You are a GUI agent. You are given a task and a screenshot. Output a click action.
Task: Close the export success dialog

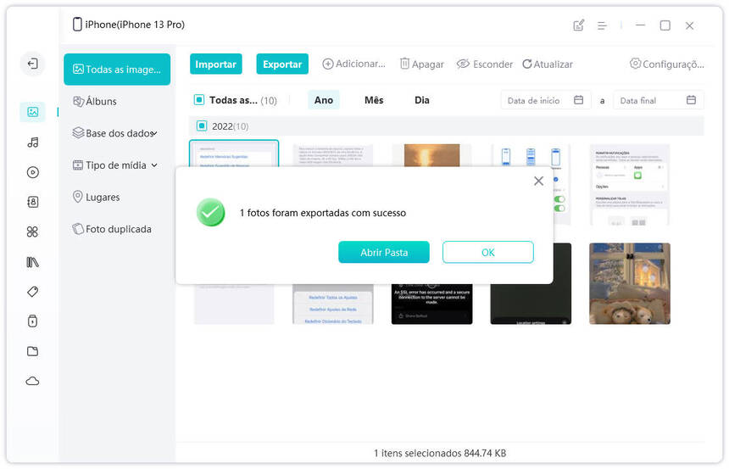(x=538, y=181)
